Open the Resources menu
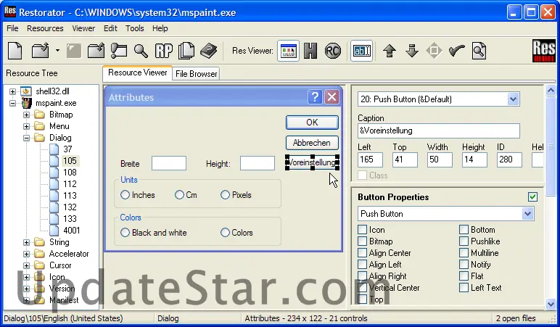 [45, 28]
